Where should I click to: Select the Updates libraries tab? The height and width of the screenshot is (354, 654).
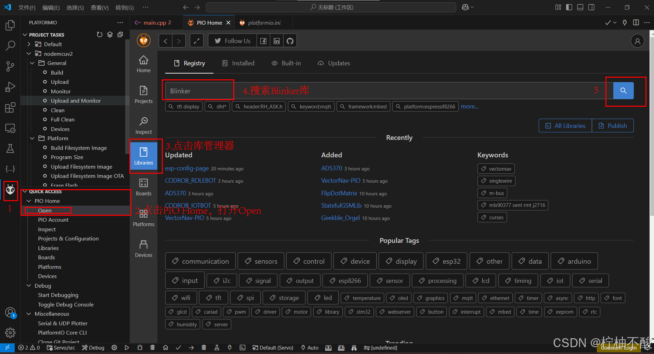point(334,63)
